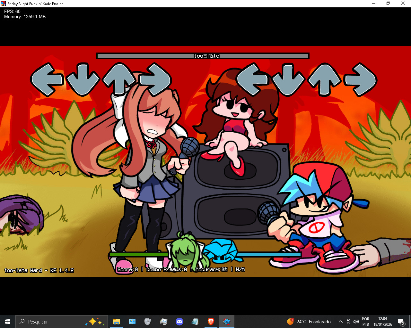The width and height of the screenshot is (411, 328).
Task: Click the player's right arrow receptor
Action: [x=360, y=79]
